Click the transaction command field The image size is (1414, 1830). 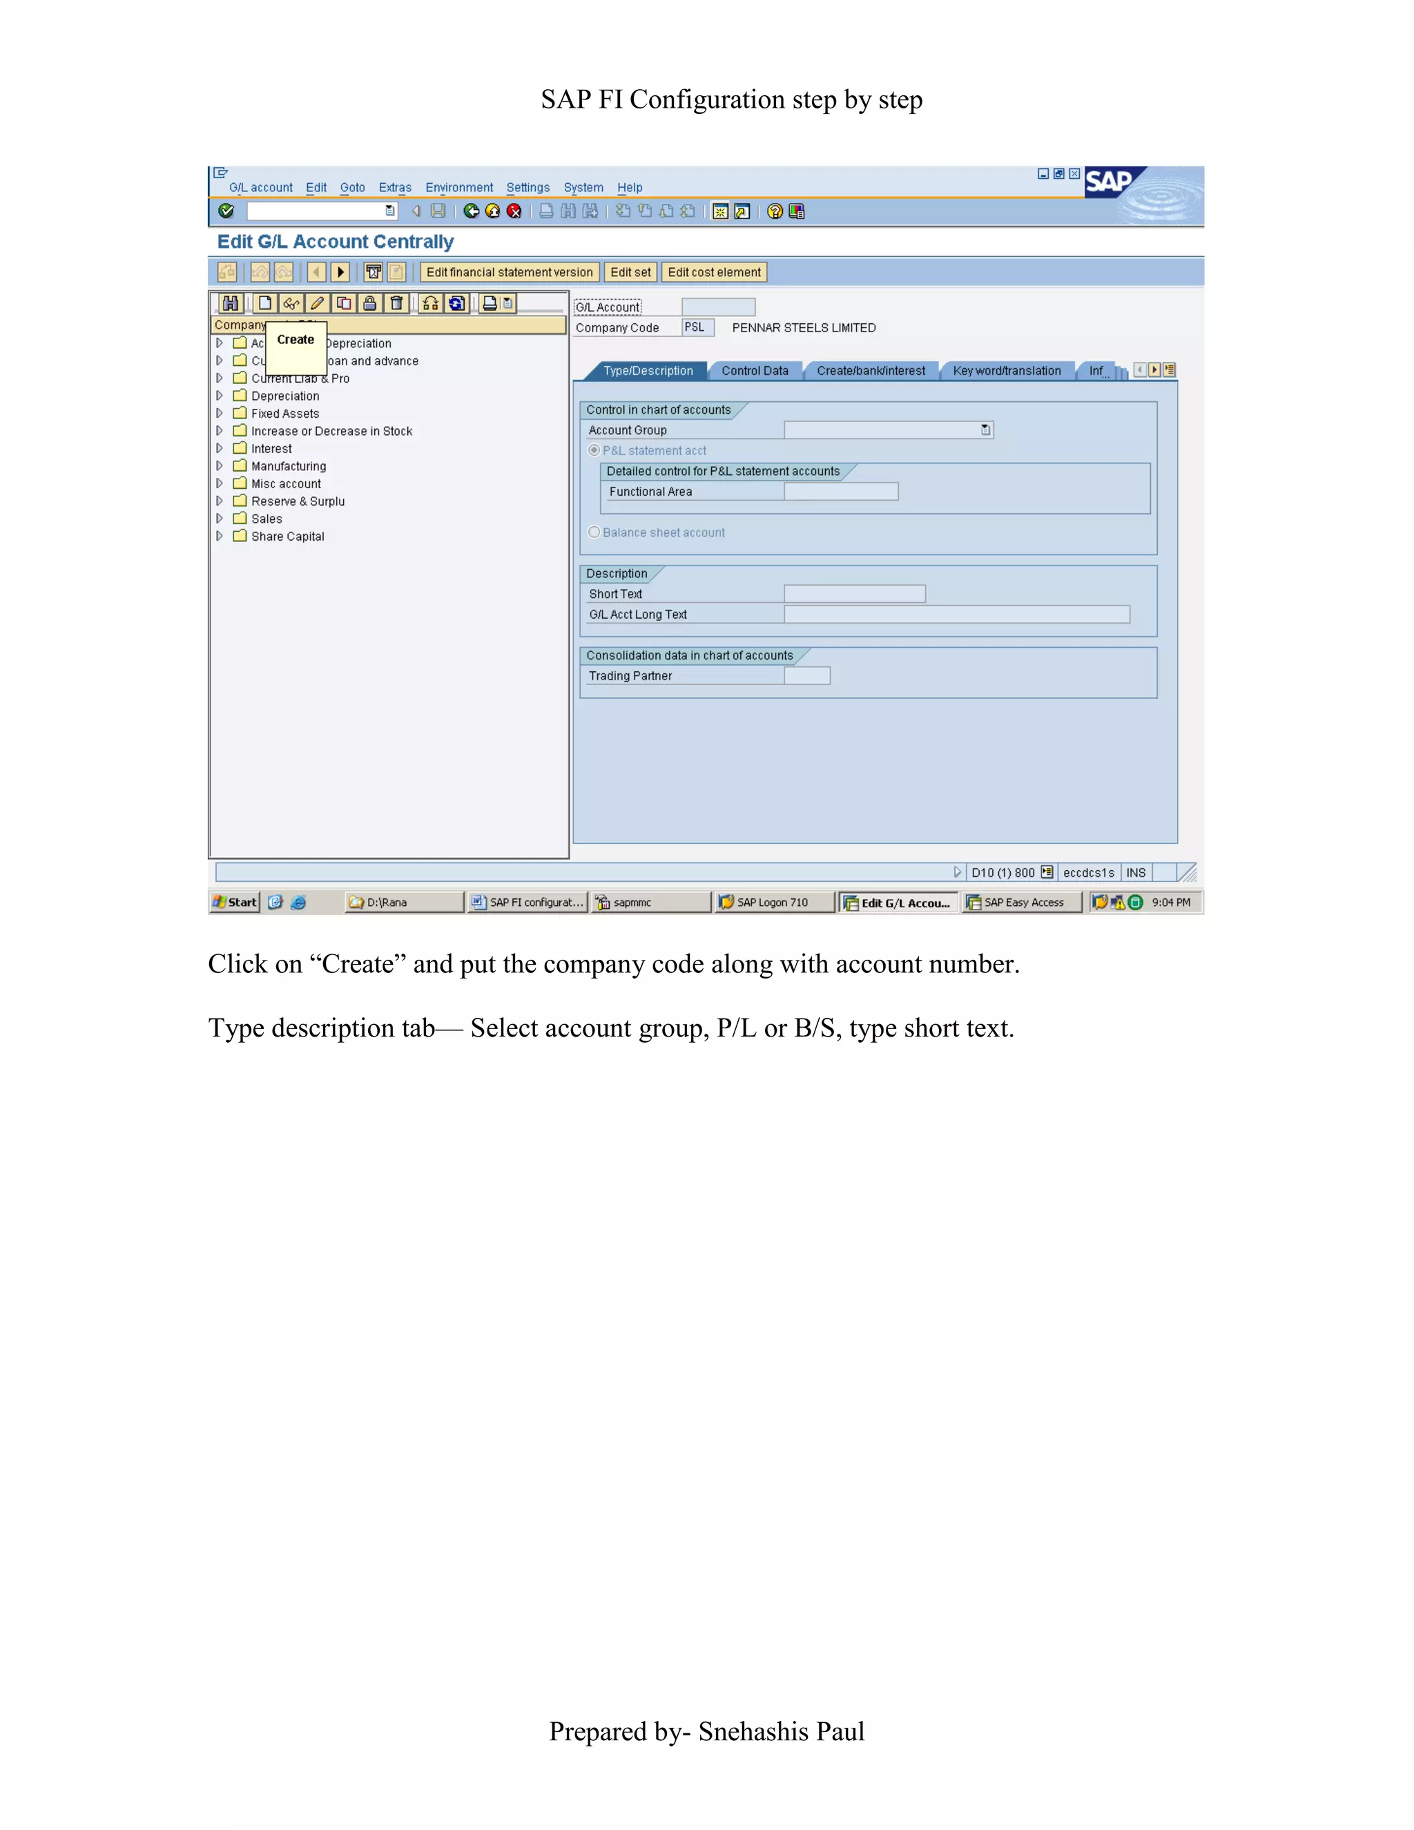click(x=322, y=211)
